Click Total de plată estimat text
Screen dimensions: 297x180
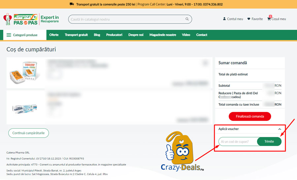tap(233, 74)
